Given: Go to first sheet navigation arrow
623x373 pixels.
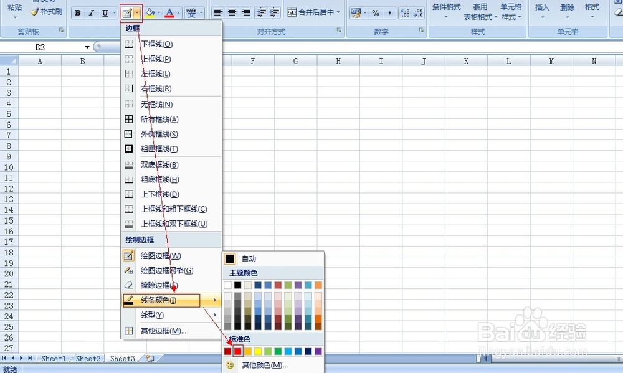Looking at the screenshot, I should click(4, 358).
